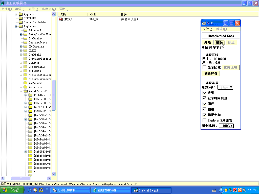
Task: Click the MountPoints2 open folder icon
Action: coord(25,91)
